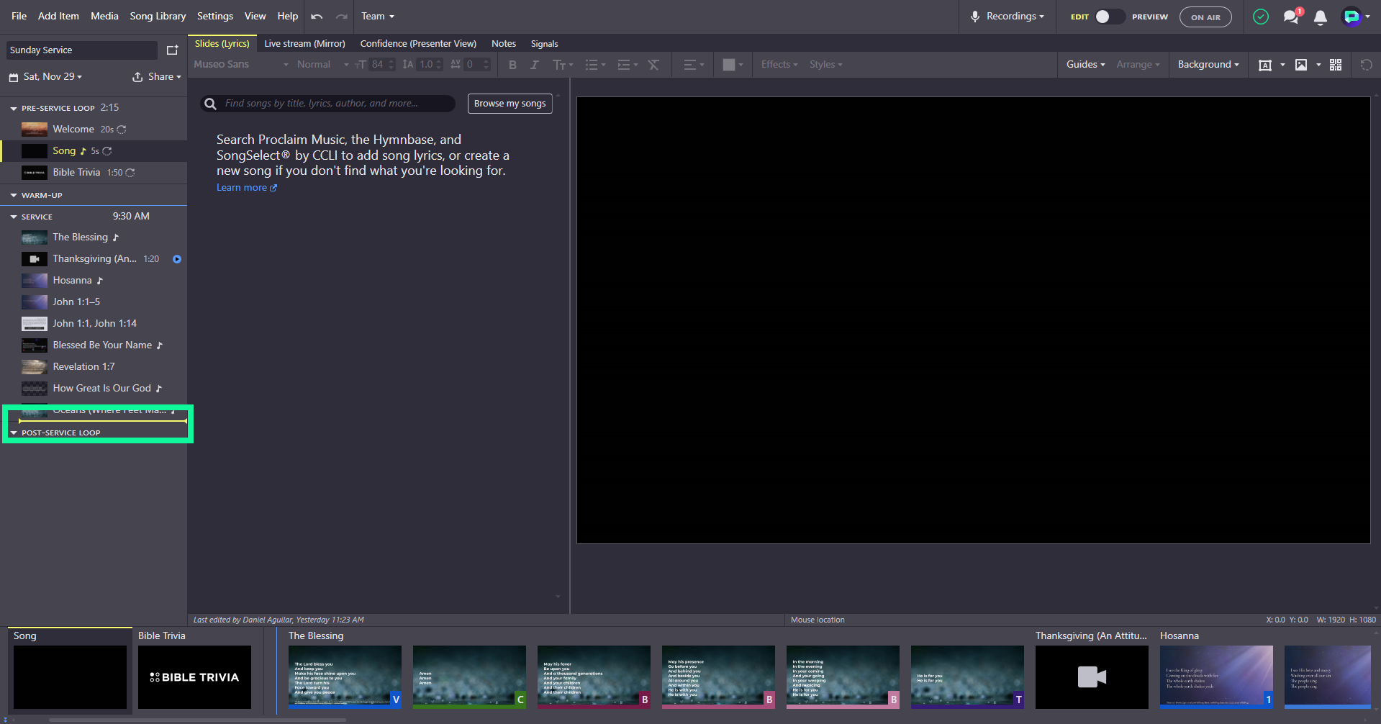Toggle repeat on the Welcome item
The height and width of the screenshot is (724, 1381).
122,130
